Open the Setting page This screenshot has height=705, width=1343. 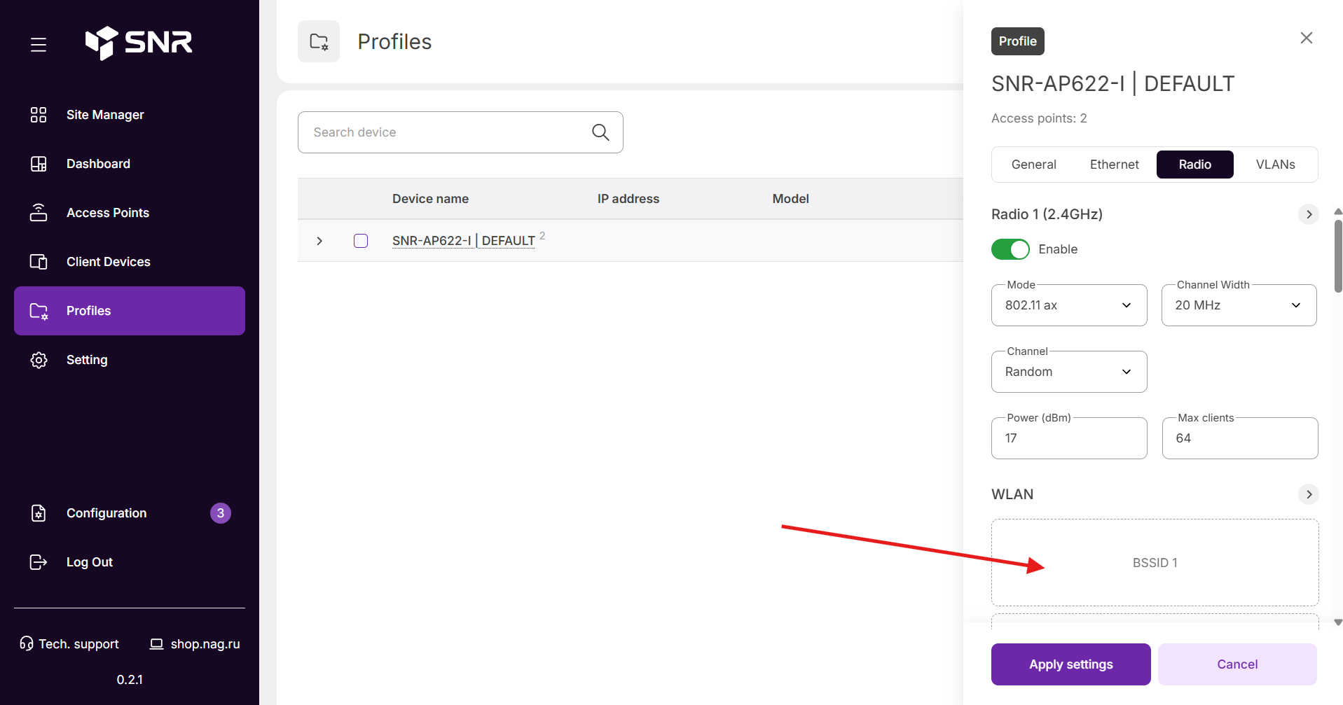[130, 360]
